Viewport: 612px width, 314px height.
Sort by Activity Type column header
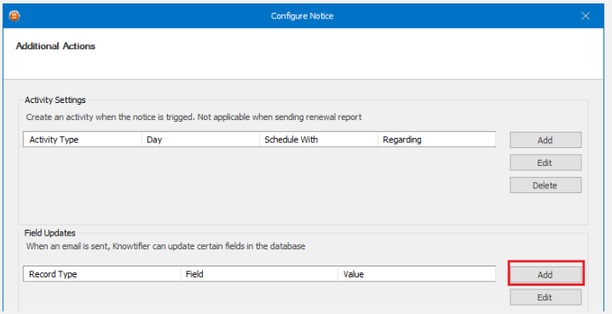pos(83,140)
